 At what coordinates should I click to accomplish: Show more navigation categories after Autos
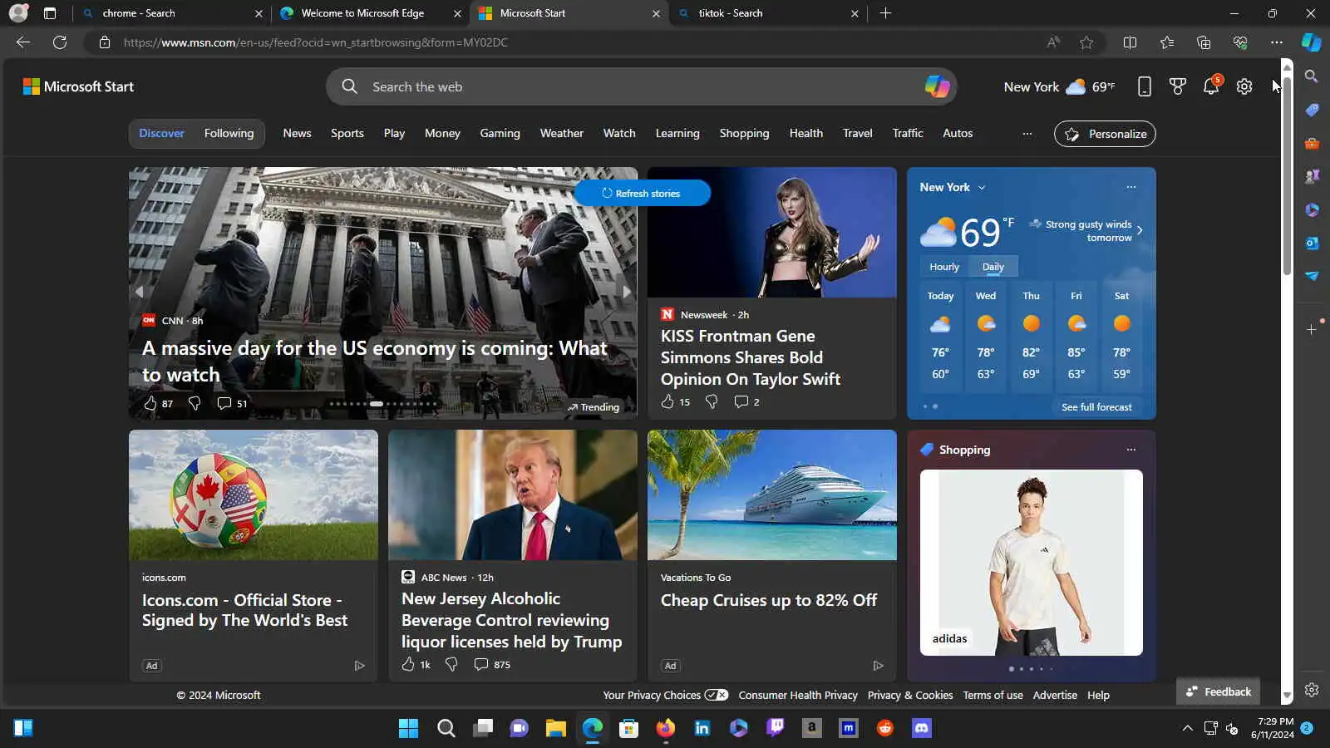click(x=1027, y=134)
